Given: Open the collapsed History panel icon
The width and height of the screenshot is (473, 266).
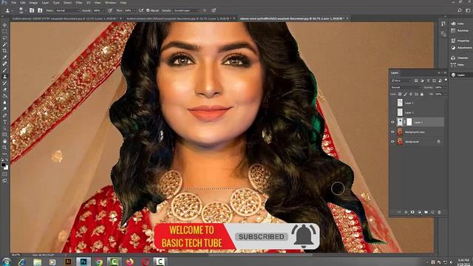Looking at the screenshot, I should pyautogui.click(x=443, y=24).
